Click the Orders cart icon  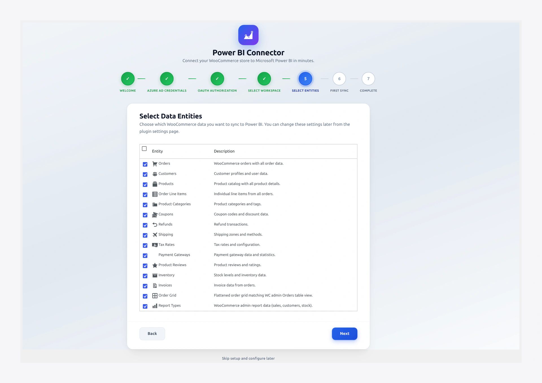click(x=155, y=164)
